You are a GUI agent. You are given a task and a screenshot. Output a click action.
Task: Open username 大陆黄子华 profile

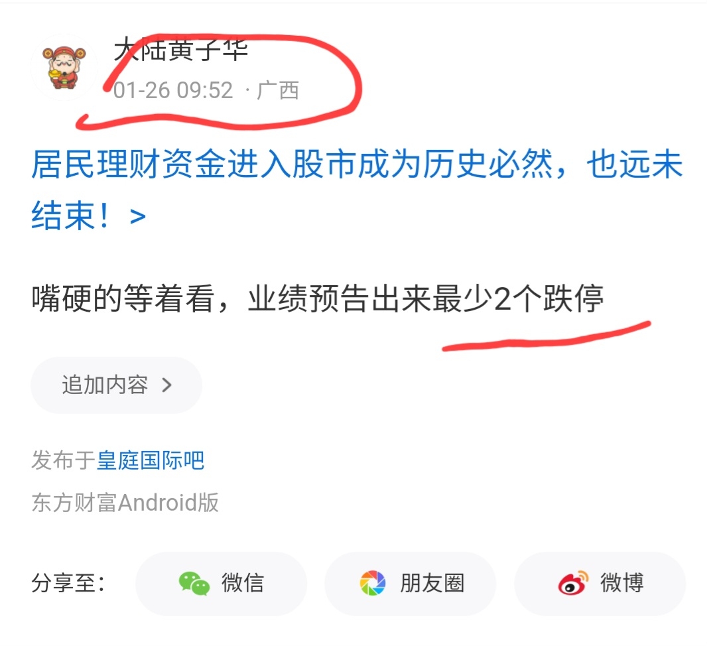point(180,50)
